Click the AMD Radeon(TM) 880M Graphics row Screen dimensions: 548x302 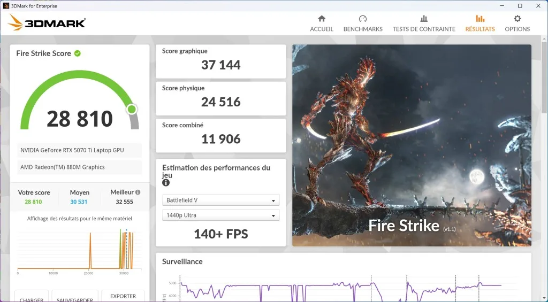pyautogui.click(x=79, y=167)
